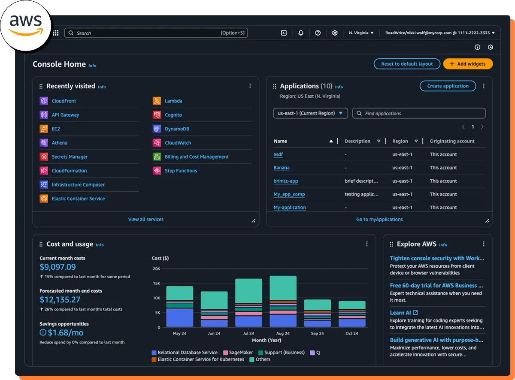Click the DynamoDB service icon
The height and width of the screenshot is (380, 515).
157,129
